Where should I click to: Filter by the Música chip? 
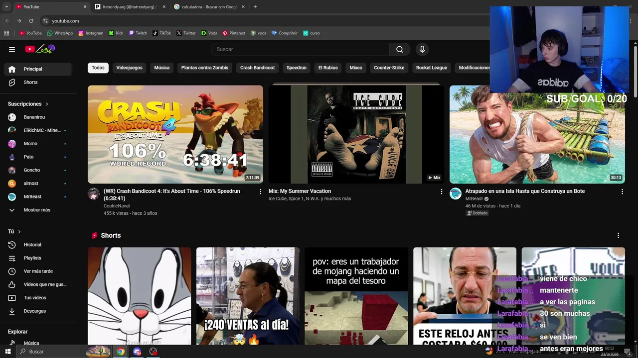click(162, 68)
